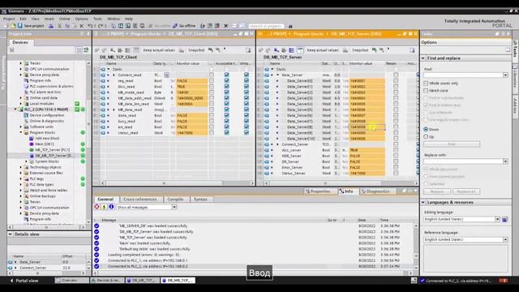This screenshot has height=292, width=519.
Task: Select the Up search direction radio button
Action: coord(426,136)
